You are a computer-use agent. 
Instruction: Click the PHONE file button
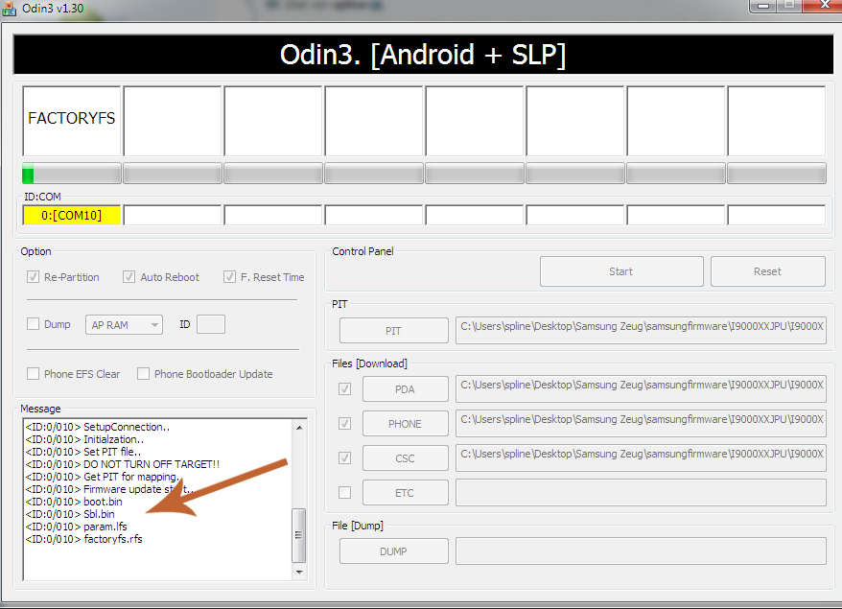406,424
